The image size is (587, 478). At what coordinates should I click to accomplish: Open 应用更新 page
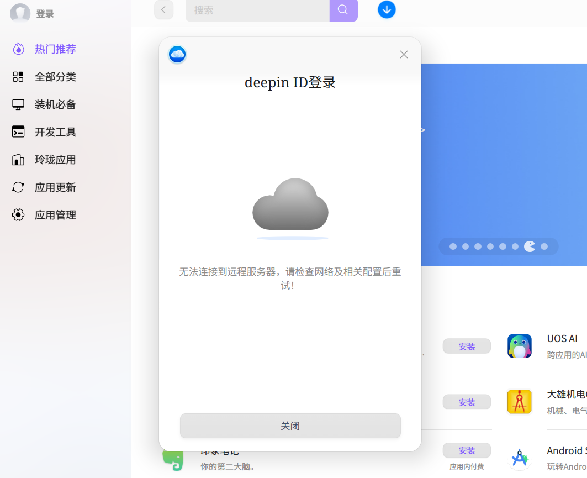coord(44,187)
